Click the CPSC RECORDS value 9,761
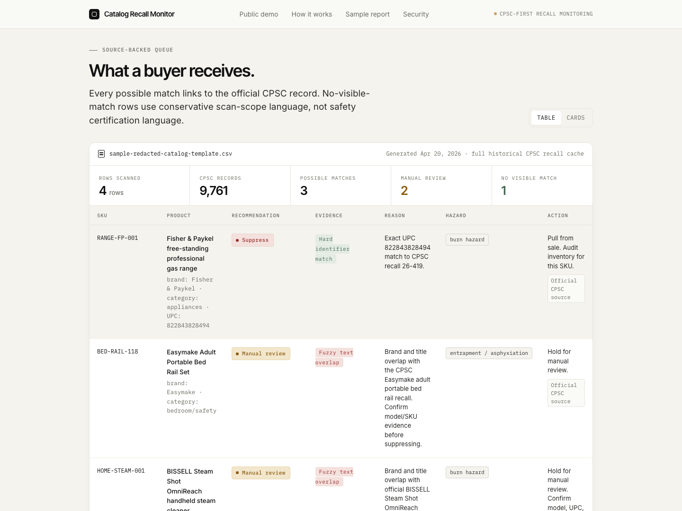682x511 pixels. click(214, 191)
